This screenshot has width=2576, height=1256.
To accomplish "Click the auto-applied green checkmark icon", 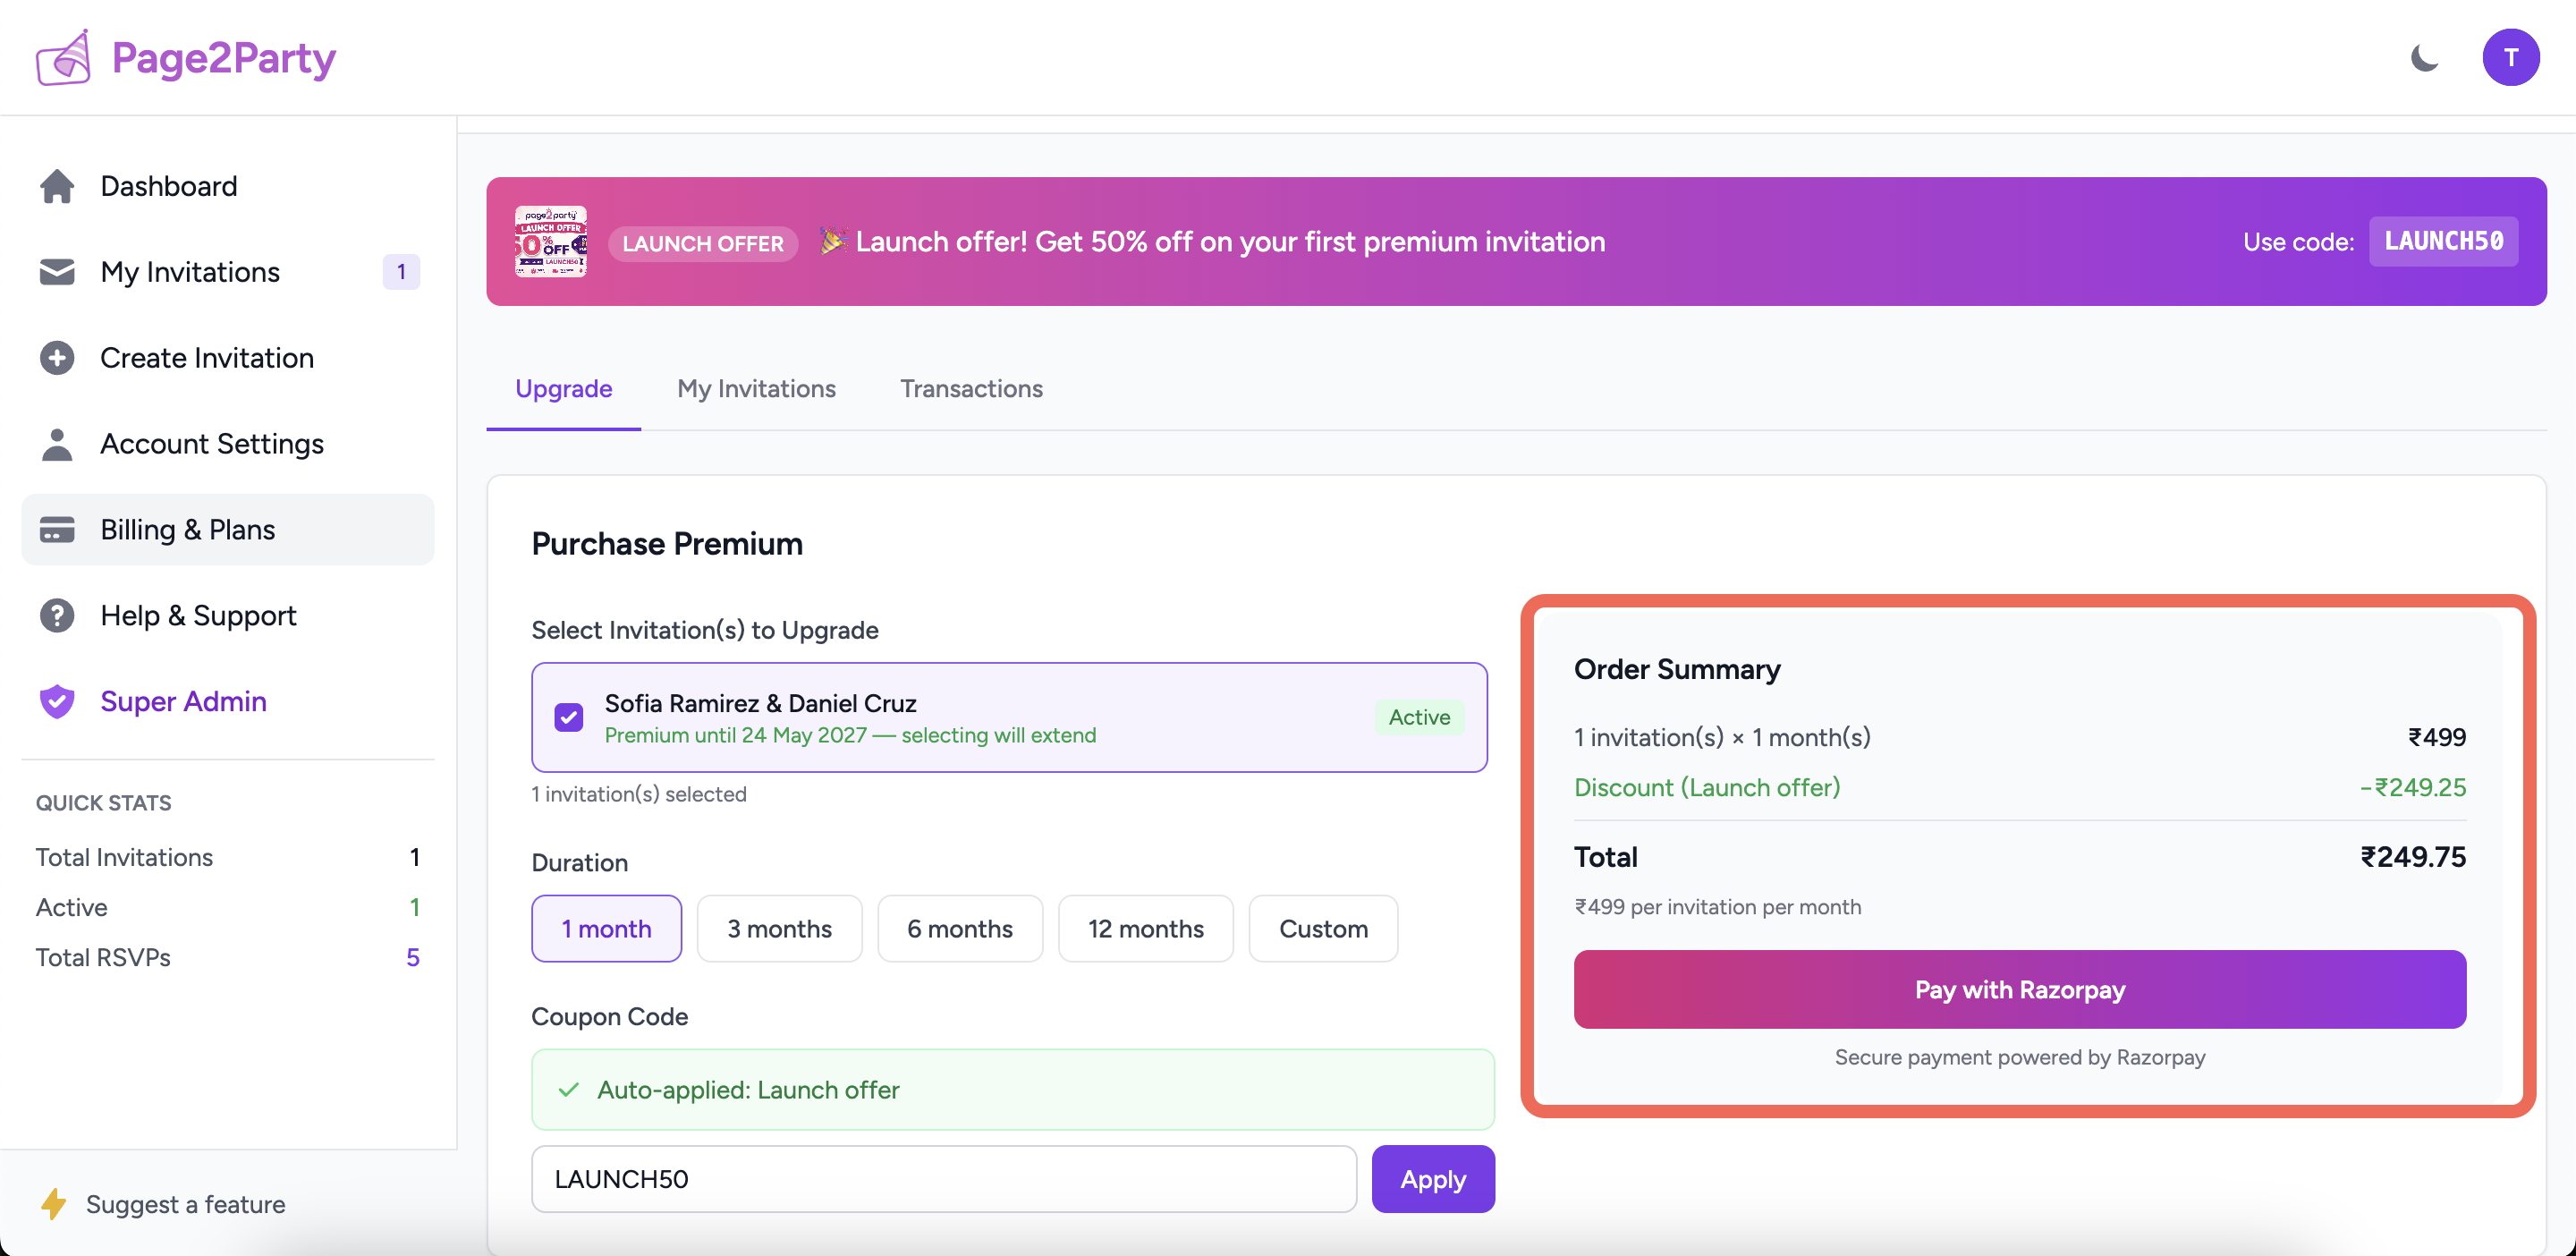I will 569,1090.
